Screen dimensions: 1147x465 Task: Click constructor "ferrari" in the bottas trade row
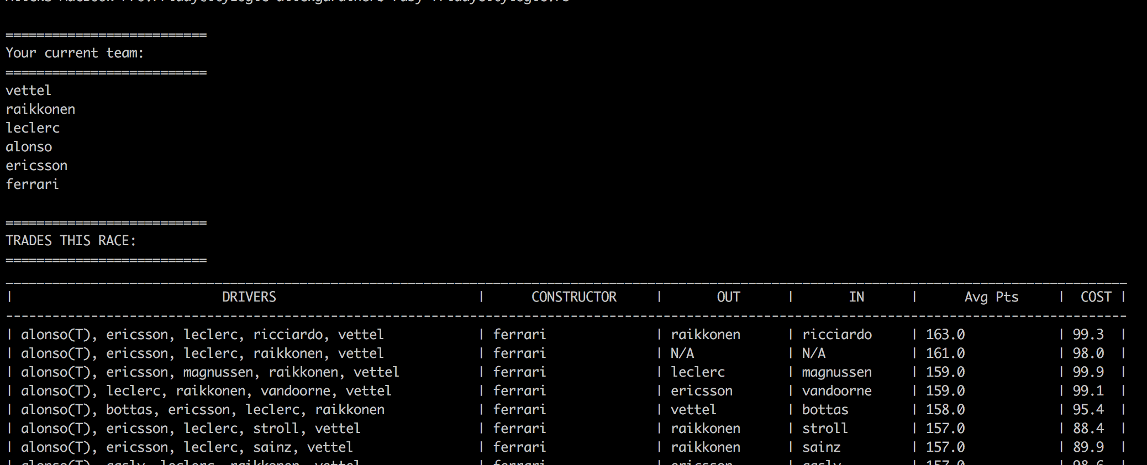click(519, 410)
